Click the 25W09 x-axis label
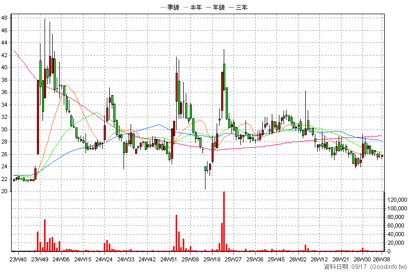Image resolution: width=409 pixels, height=273 pixels. point(190,259)
